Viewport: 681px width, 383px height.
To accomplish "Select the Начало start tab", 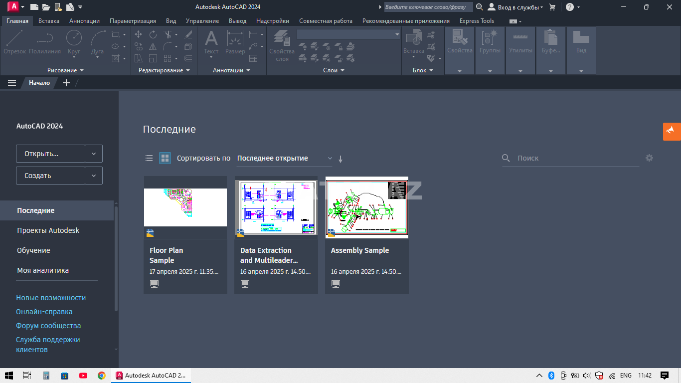I will tap(39, 83).
